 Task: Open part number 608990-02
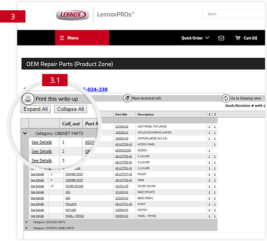[x=122, y=216]
